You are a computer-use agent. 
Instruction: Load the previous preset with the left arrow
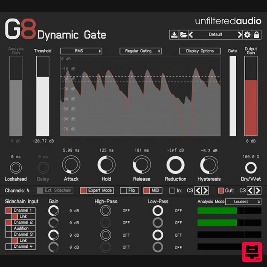[191, 34]
